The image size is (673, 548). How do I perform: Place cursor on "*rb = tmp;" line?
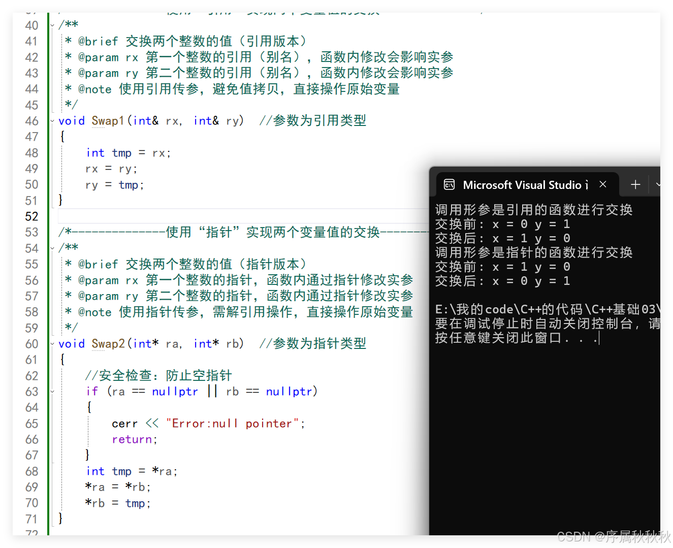[x=118, y=503]
